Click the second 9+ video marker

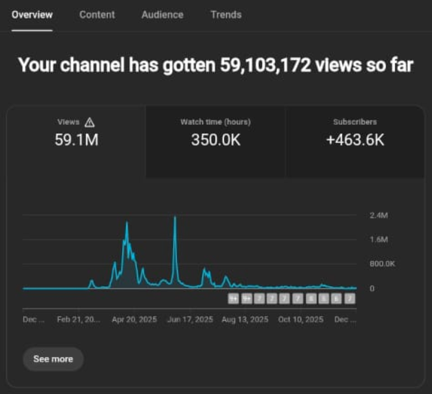(246, 299)
